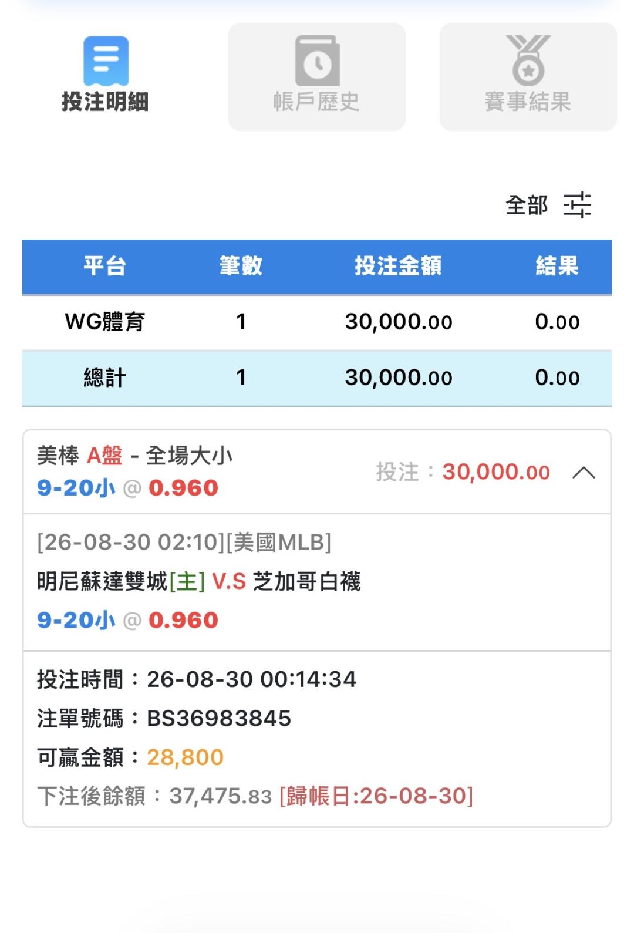This screenshot has height=933, width=634.
Task: Click the 投注金額 column header
Action: click(x=399, y=266)
